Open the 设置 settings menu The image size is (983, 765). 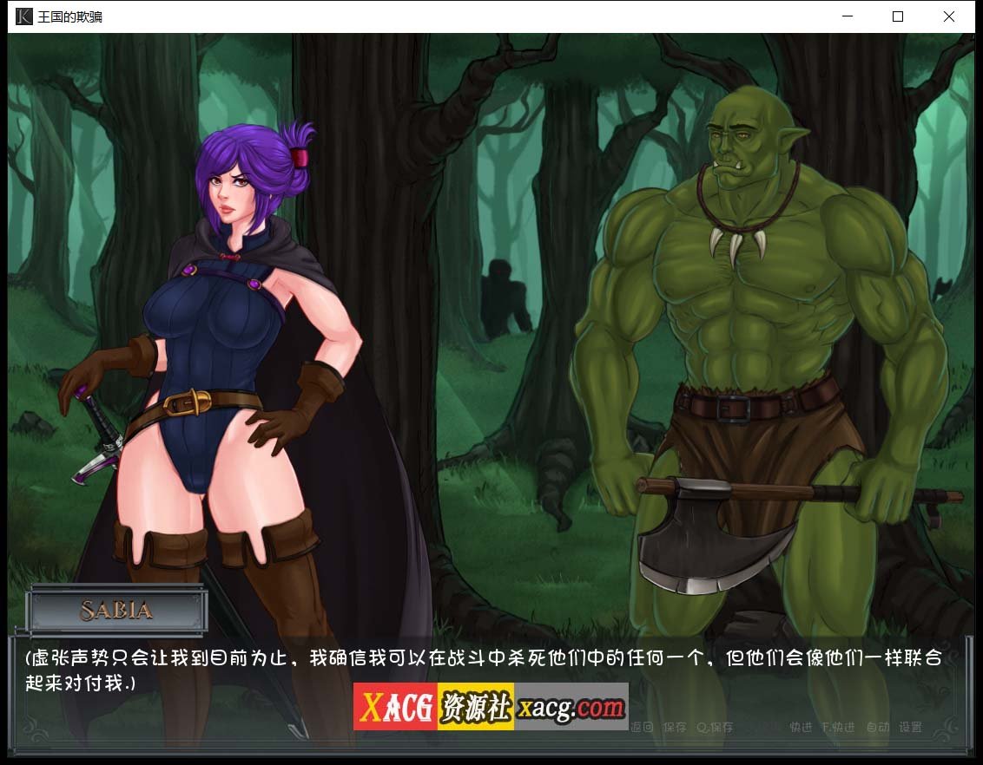pyautogui.click(x=912, y=728)
